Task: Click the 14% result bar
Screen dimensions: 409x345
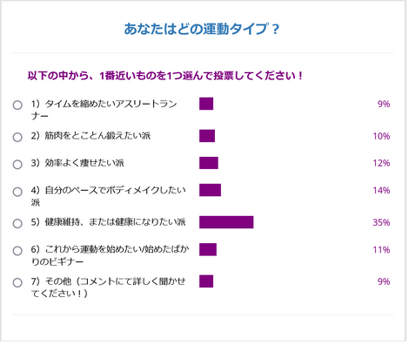Action: [x=210, y=190]
